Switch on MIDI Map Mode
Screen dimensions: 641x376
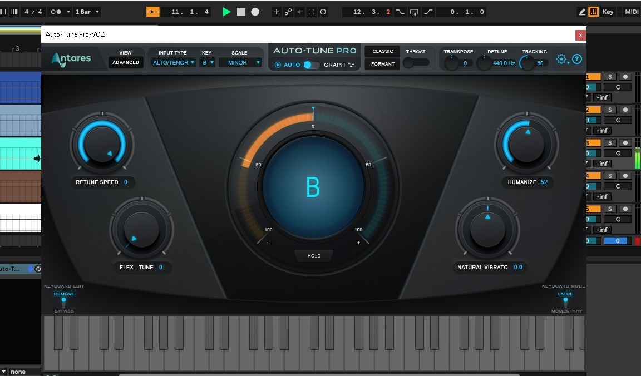[x=631, y=12]
